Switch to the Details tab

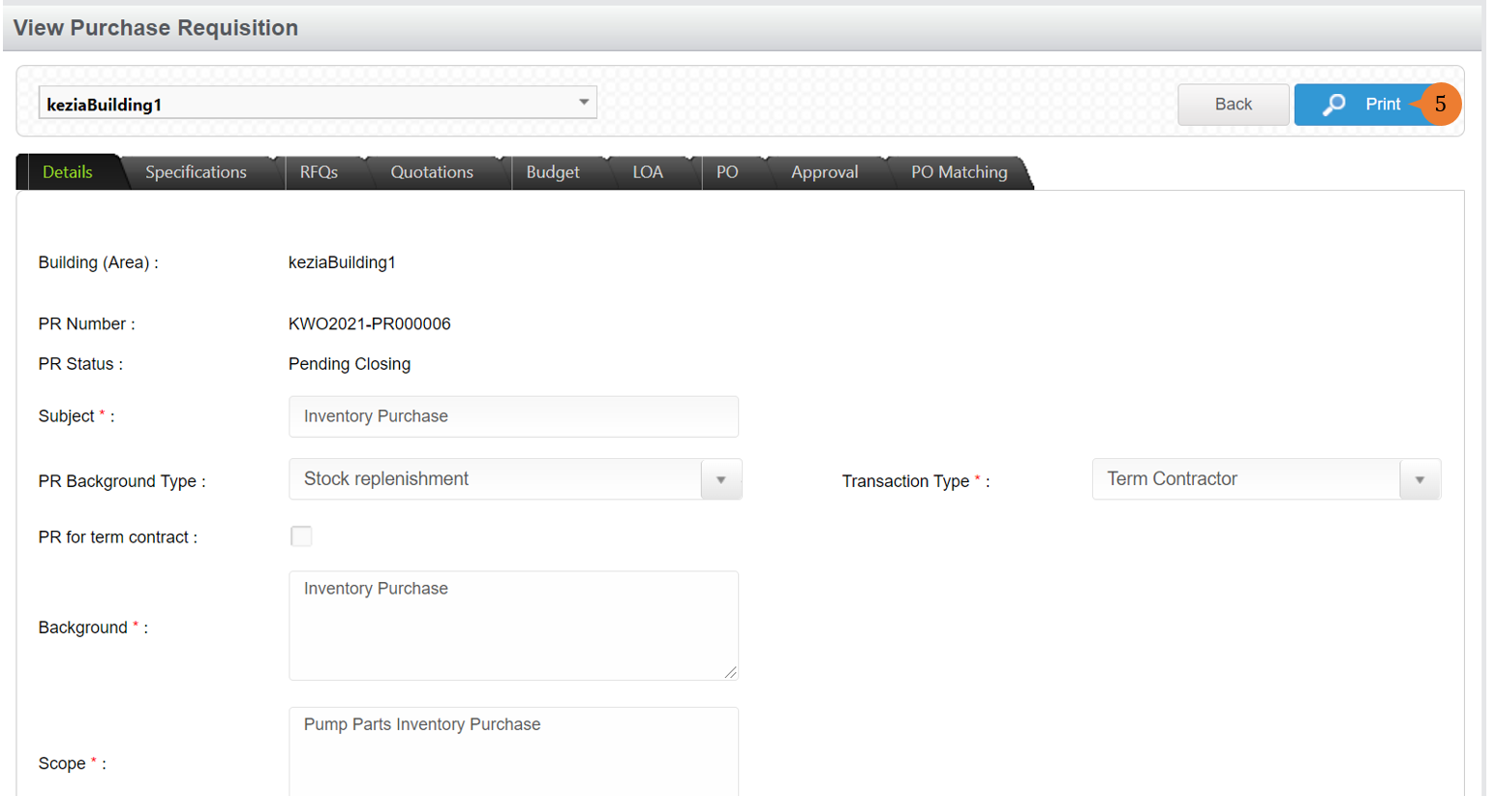68,172
